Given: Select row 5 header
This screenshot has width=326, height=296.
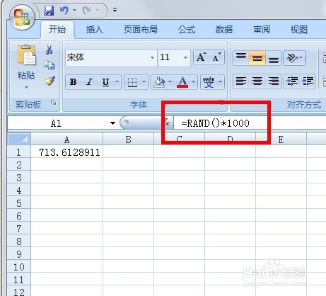Looking at the screenshot, I should pos(19,203).
